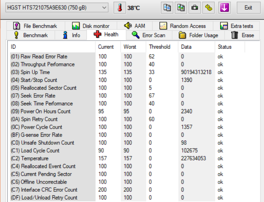Click the Data column header
The image size is (264, 202).
[x=197, y=47]
